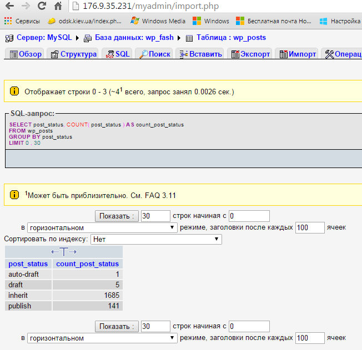Click the lower headers repeat field 100

[310, 338]
